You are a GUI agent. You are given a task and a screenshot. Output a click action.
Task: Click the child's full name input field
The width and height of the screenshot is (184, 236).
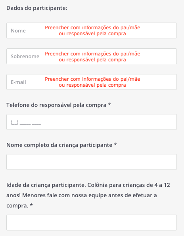92,162
